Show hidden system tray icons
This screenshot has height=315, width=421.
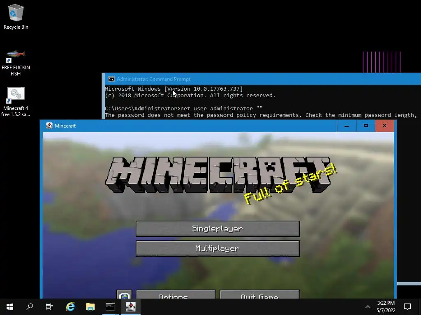(x=368, y=307)
